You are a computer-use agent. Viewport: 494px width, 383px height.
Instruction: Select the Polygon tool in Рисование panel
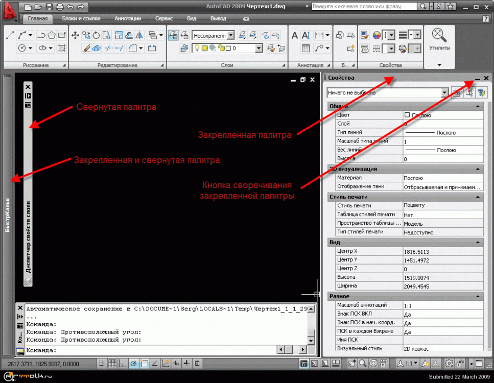coord(52,35)
